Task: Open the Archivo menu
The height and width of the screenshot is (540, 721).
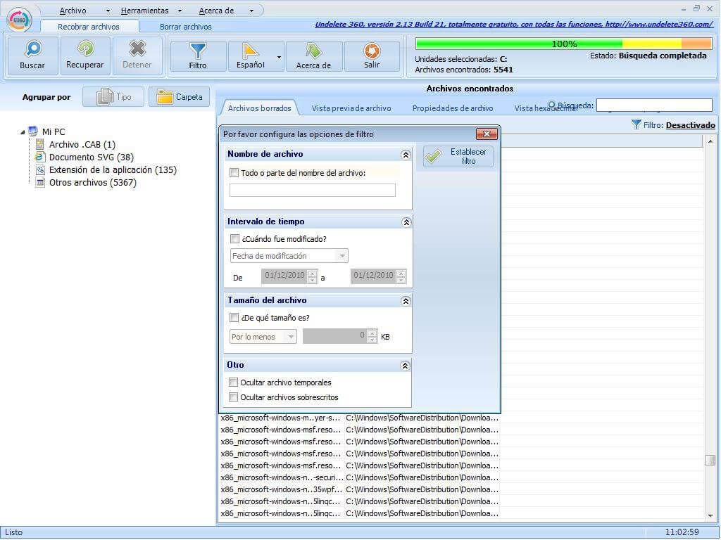Action: [73, 11]
